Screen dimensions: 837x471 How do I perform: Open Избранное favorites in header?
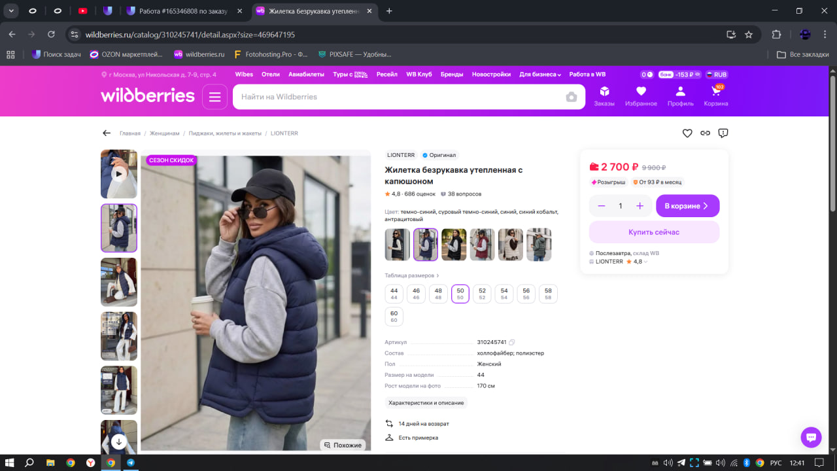(x=641, y=96)
